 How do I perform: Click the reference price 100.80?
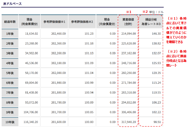(x=89, y=122)
